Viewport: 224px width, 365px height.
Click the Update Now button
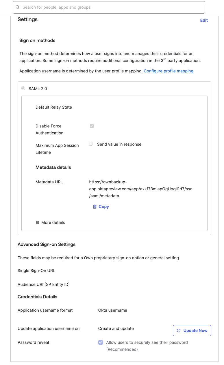click(x=192, y=330)
